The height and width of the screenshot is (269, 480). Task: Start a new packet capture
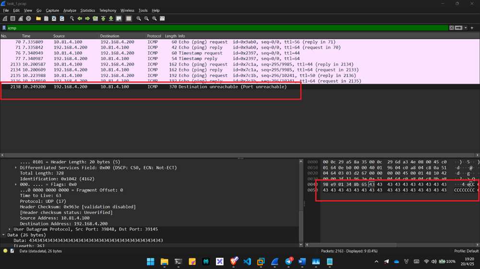5,19
